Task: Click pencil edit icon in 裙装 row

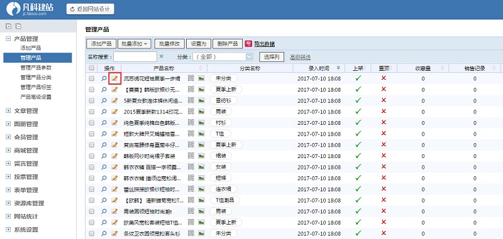Action: point(114,156)
